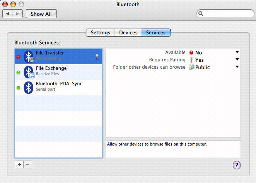
Task: Select the File Transfer service name
Action: (50, 53)
